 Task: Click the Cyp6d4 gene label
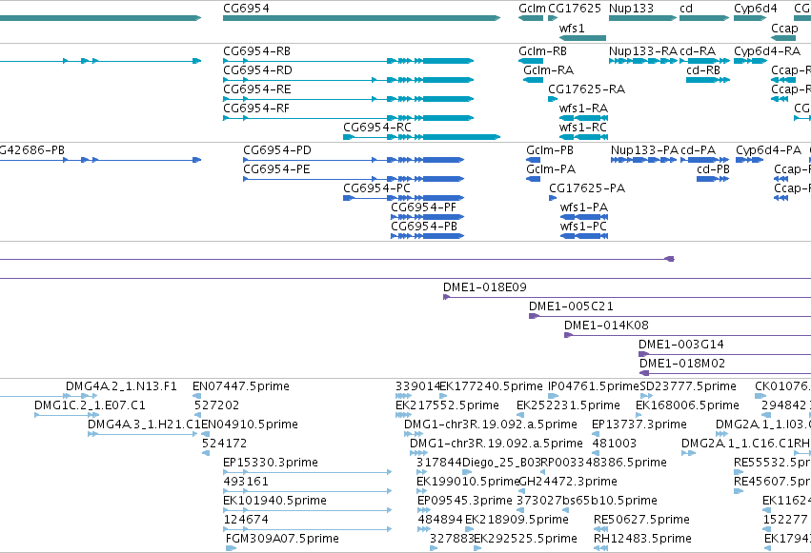[756, 9]
